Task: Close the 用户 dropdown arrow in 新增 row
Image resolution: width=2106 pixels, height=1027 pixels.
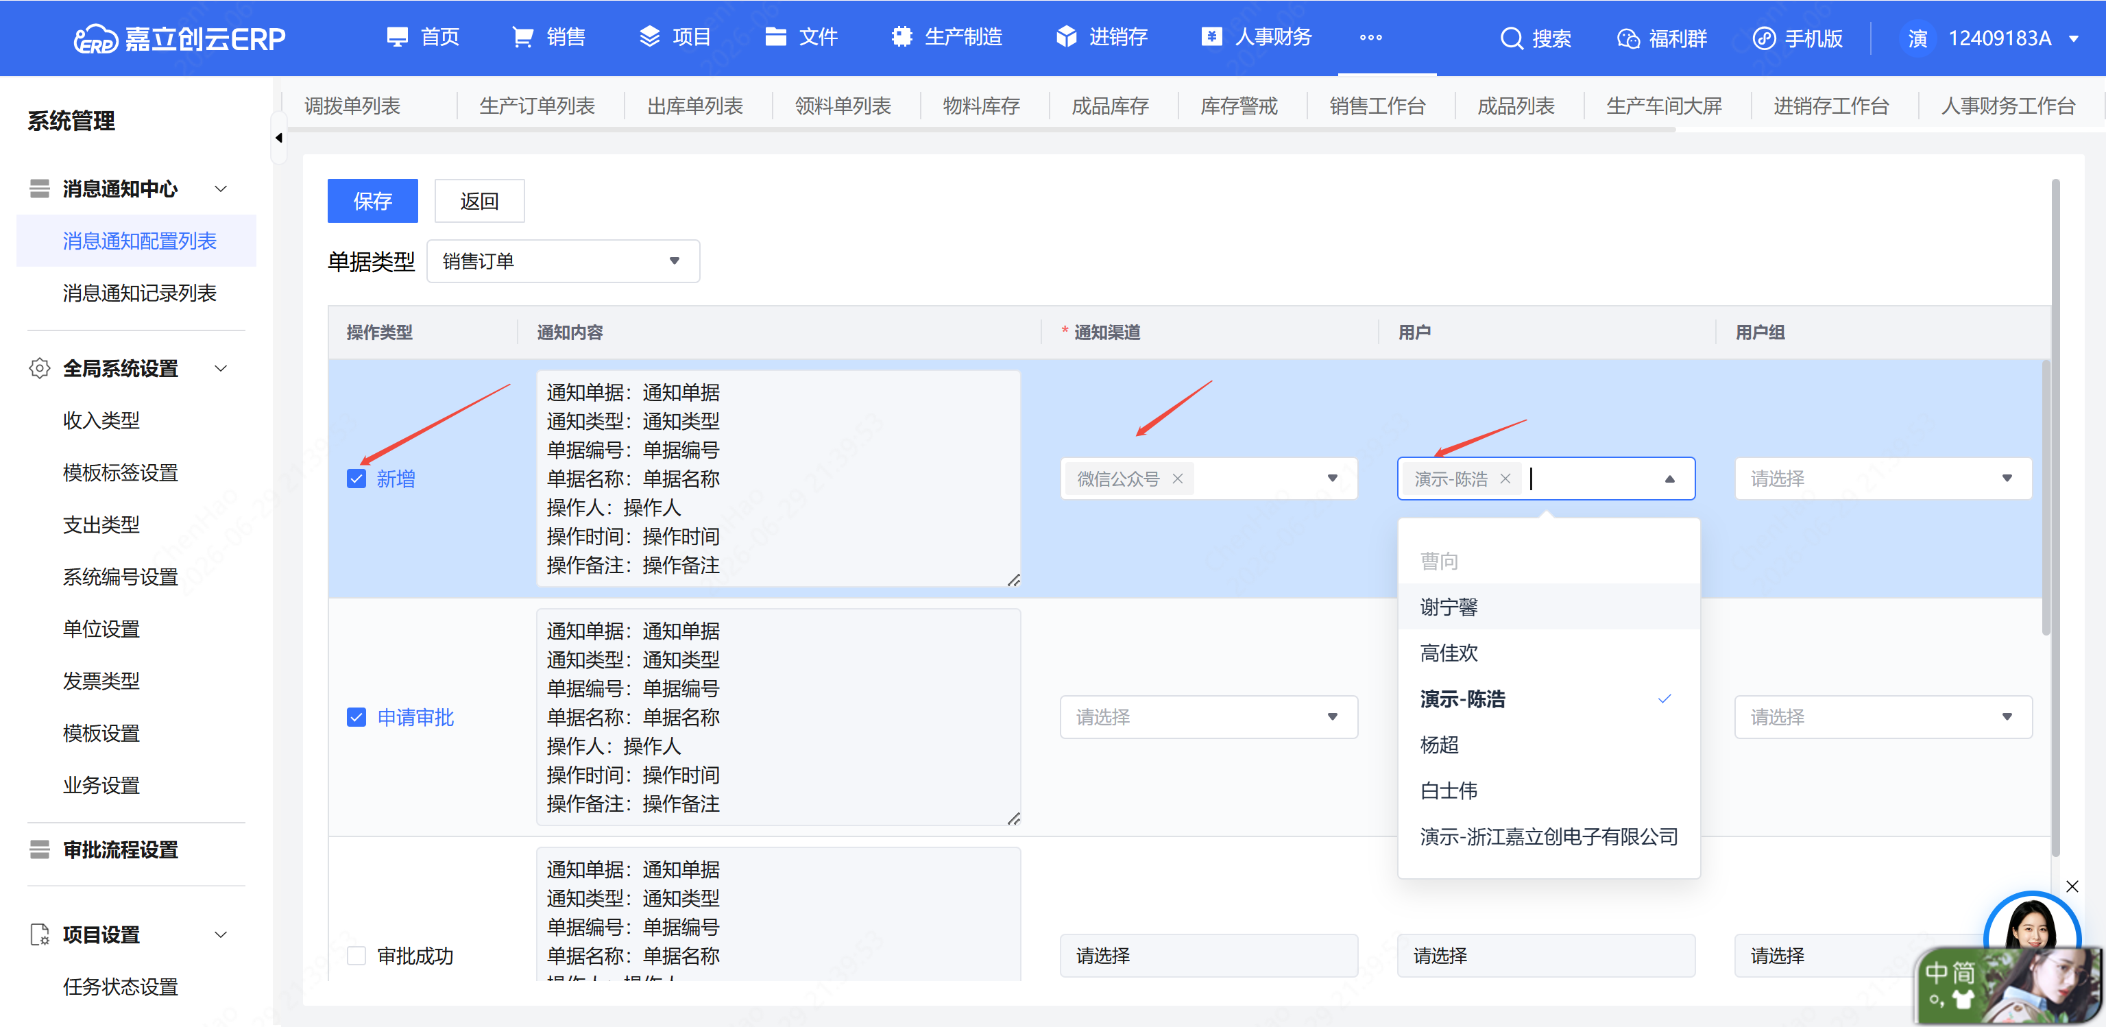Action: coord(1669,479)
